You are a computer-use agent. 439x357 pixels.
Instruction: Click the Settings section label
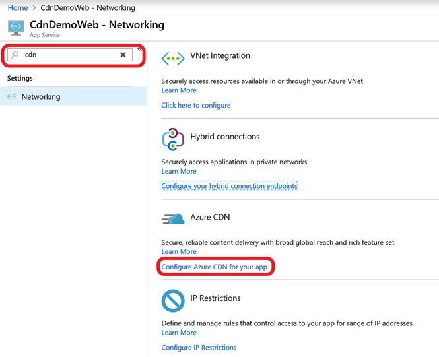[20, 78]
